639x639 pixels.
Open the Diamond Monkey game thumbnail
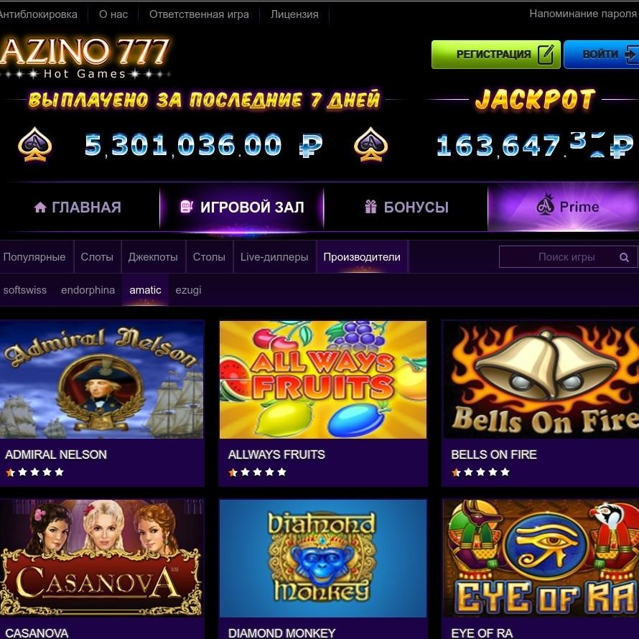(323, 558)
